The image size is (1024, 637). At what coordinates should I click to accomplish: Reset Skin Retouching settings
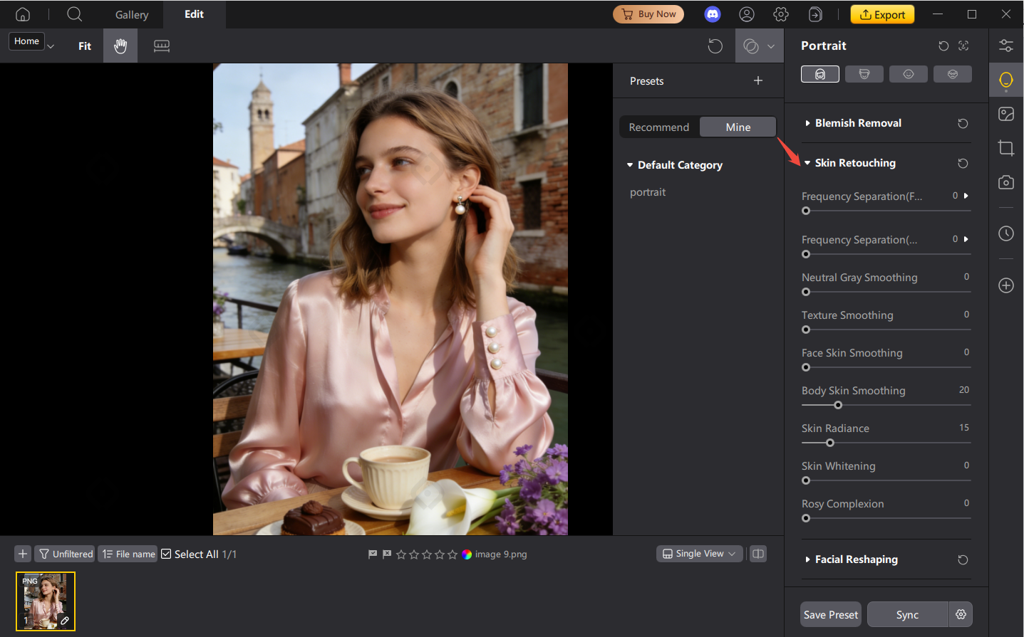pyautogui.click(x=963, y=164)
